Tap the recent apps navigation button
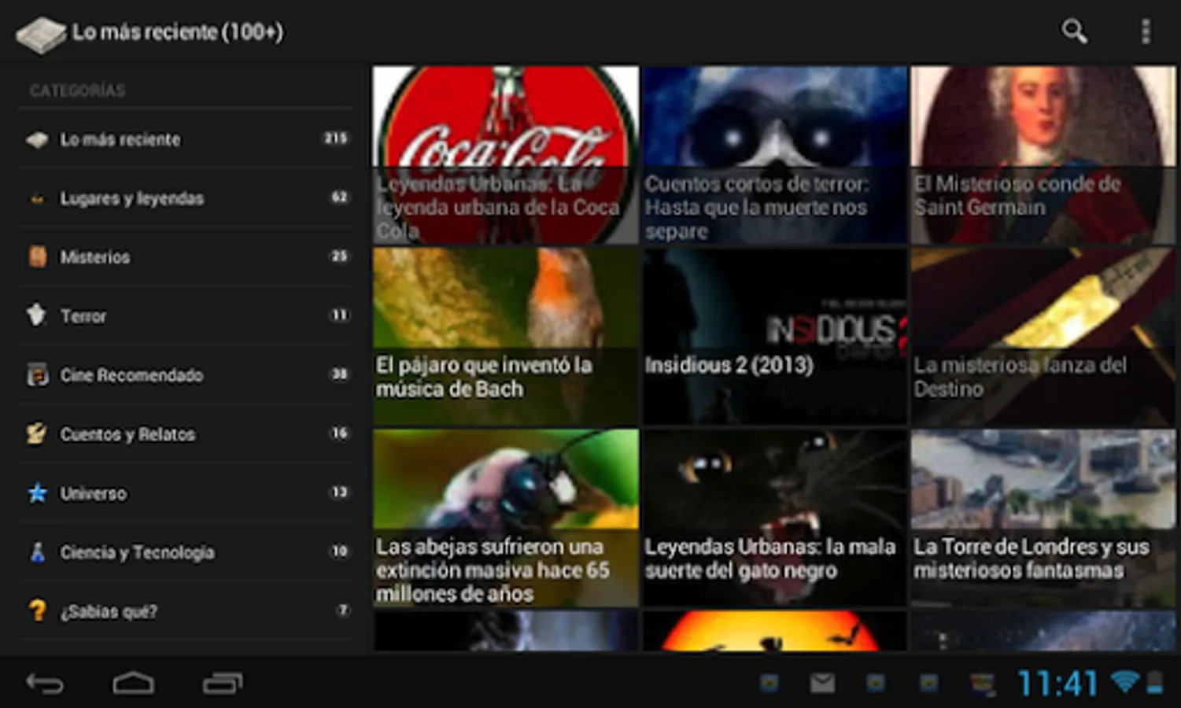This screenshot has width=1181, height=708. pos(223,683)
